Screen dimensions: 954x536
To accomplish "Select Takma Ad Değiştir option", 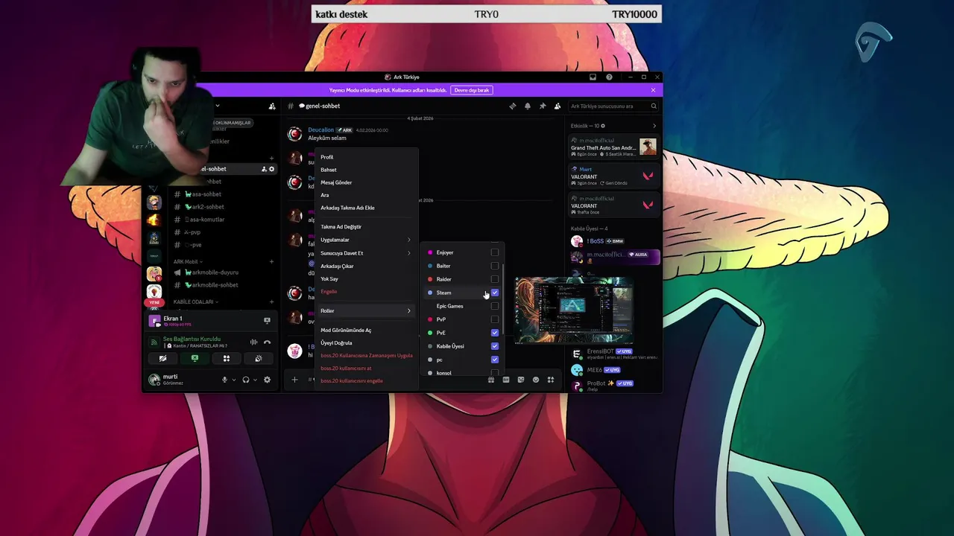I will (366, 227).
